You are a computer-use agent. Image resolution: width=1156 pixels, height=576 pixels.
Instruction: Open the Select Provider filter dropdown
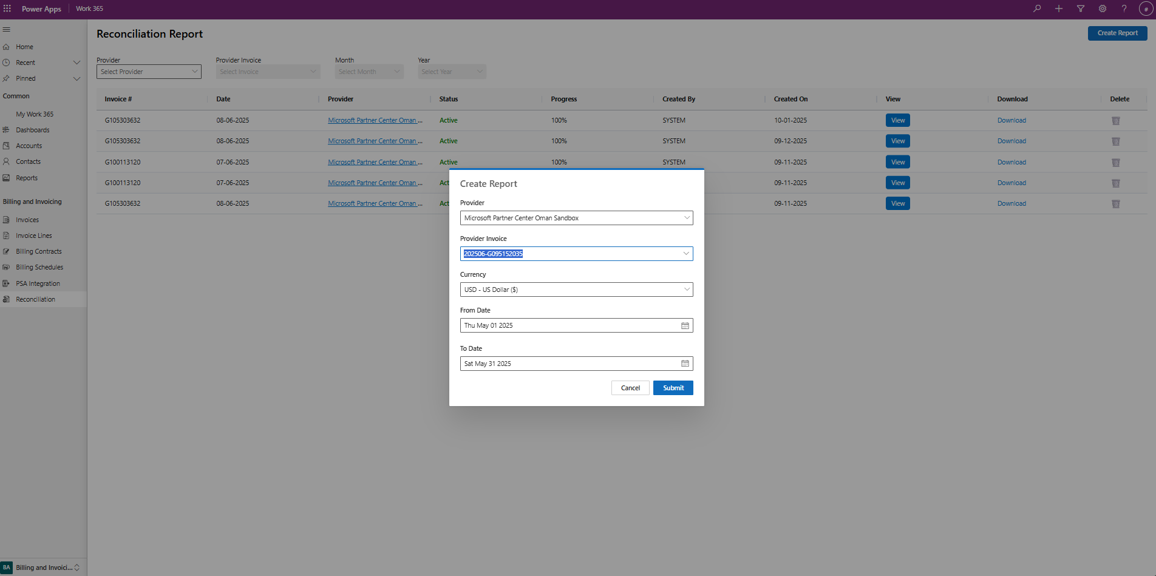[149, 72]
